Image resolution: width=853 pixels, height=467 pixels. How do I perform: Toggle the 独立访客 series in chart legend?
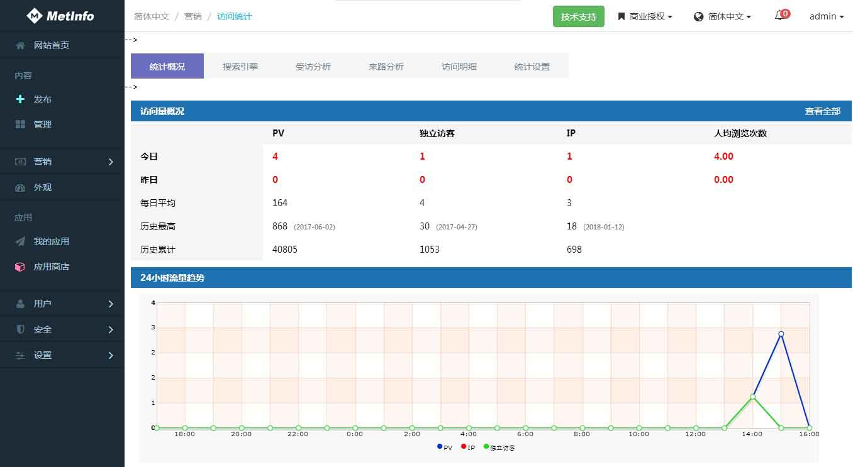pos(499,448)
